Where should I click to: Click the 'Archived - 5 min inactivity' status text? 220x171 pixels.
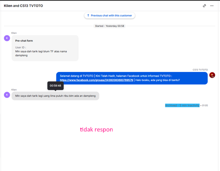182,105
